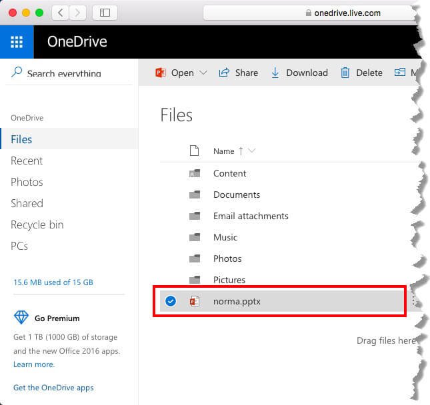
Task: Click the file type column header icon
Action: point(194,151)
